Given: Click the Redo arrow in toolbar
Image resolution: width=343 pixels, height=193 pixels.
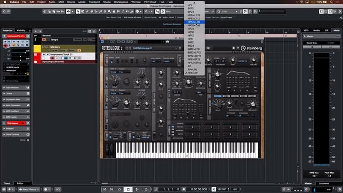Looking at the screenshot, I should [9, 11].
